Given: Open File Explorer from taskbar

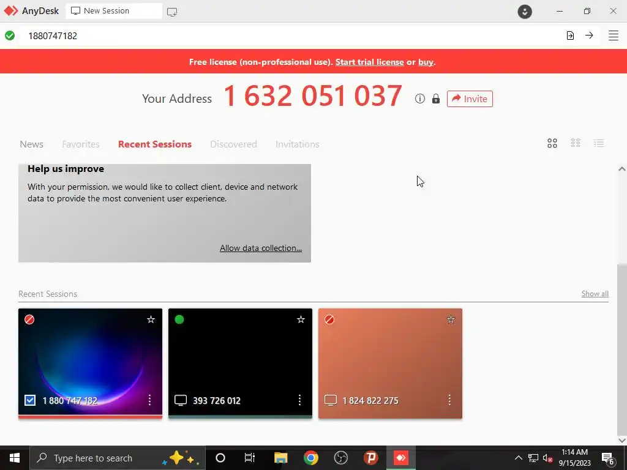Looking at the screenshot, I should point(280,458).
